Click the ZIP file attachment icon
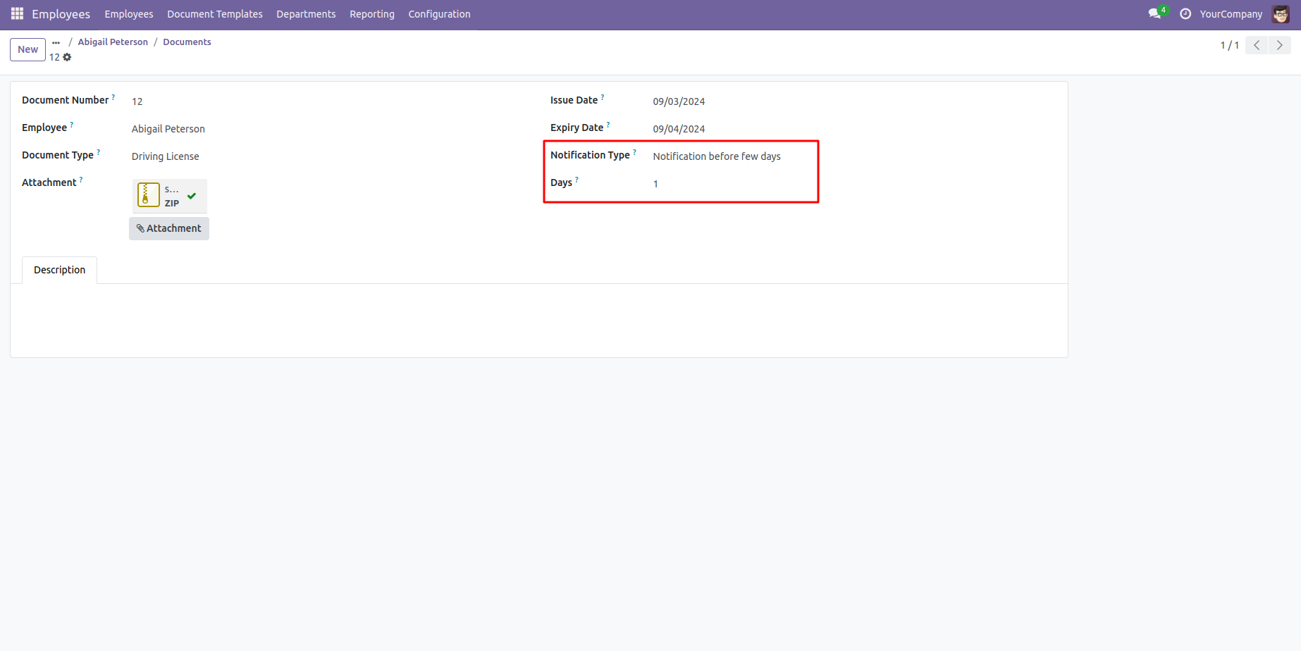The image size is (1301, 651). click(149, 195)
